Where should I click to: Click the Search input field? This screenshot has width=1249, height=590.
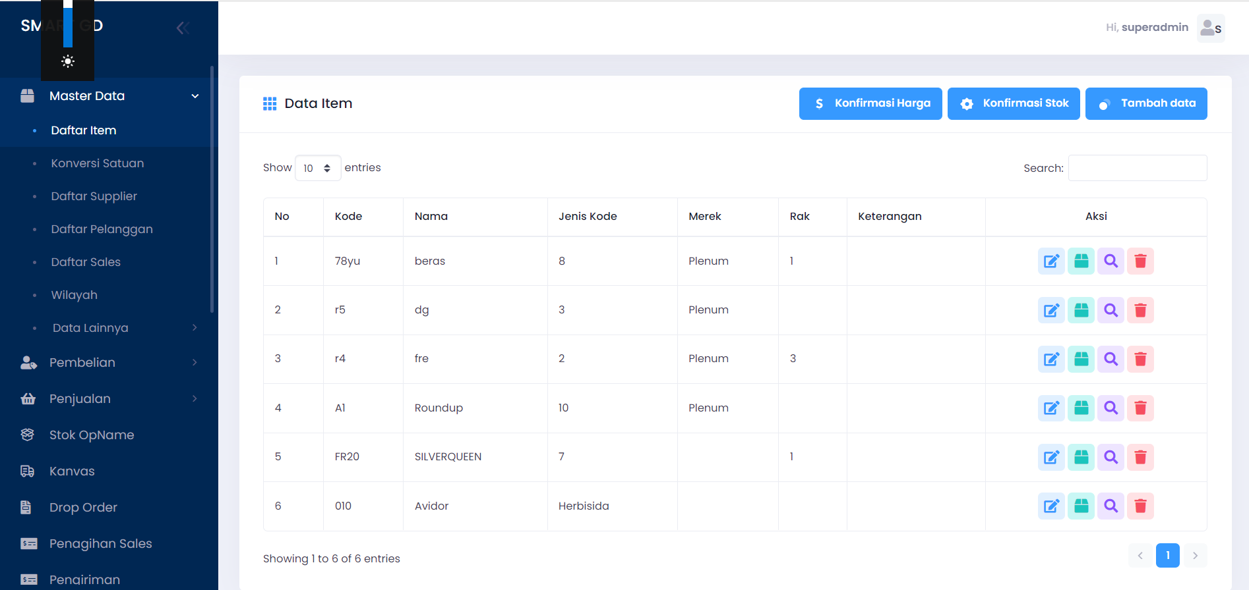[x=1137, y=168]
